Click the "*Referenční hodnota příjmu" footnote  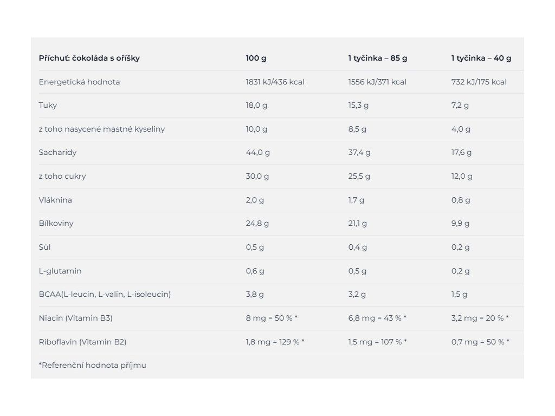pos(92,365)
